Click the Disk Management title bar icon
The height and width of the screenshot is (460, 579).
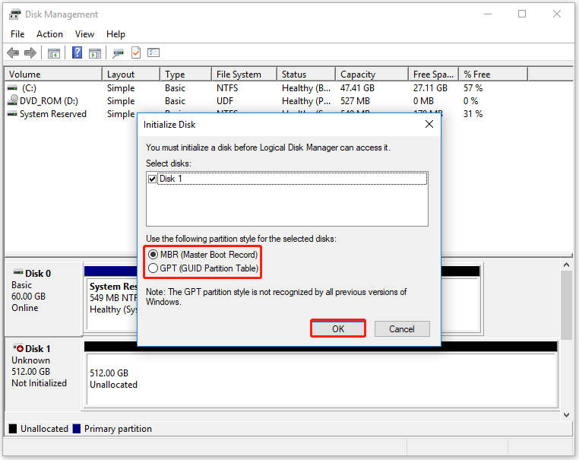pyautogui.click(x=14, y=14)
